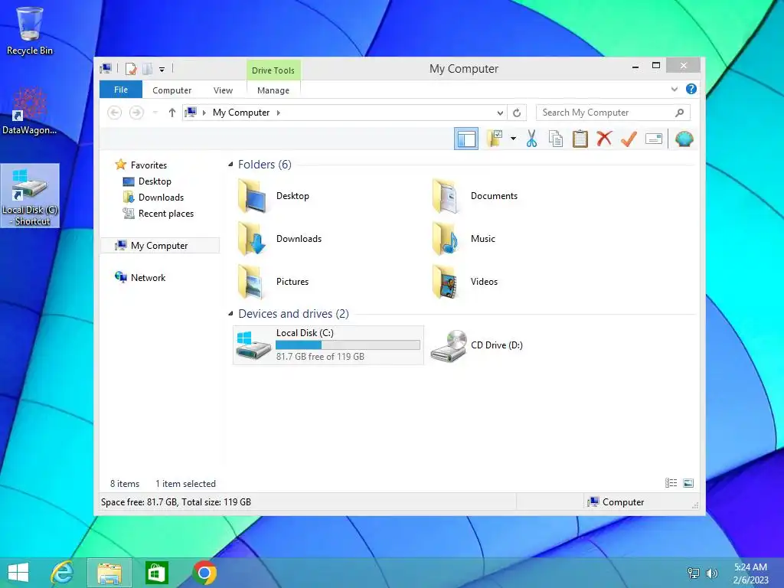
Task: Select the Documents folder
Action: [x=474, y=196]
